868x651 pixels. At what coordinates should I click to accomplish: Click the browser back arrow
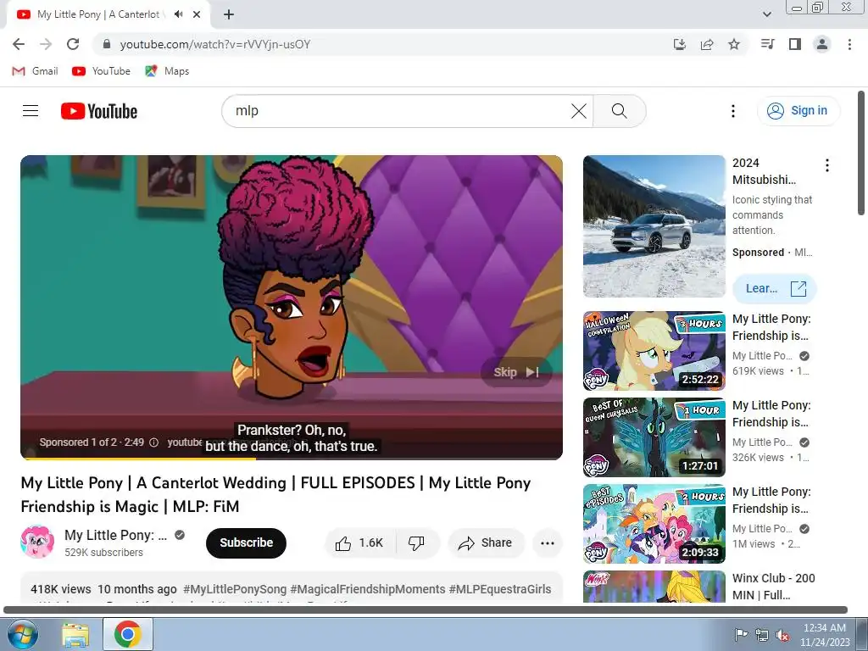[x=19, y=44]
